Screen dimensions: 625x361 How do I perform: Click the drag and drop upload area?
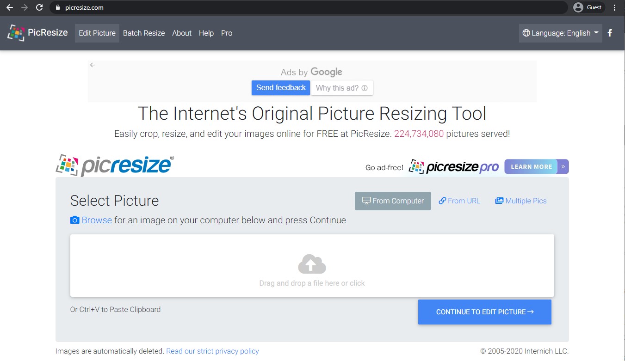[312, 265]
